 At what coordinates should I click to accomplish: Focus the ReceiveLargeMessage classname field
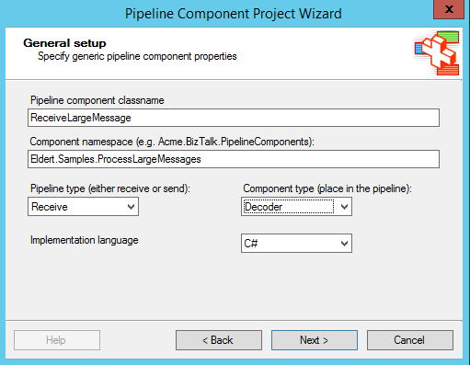(x=234, y=118)
